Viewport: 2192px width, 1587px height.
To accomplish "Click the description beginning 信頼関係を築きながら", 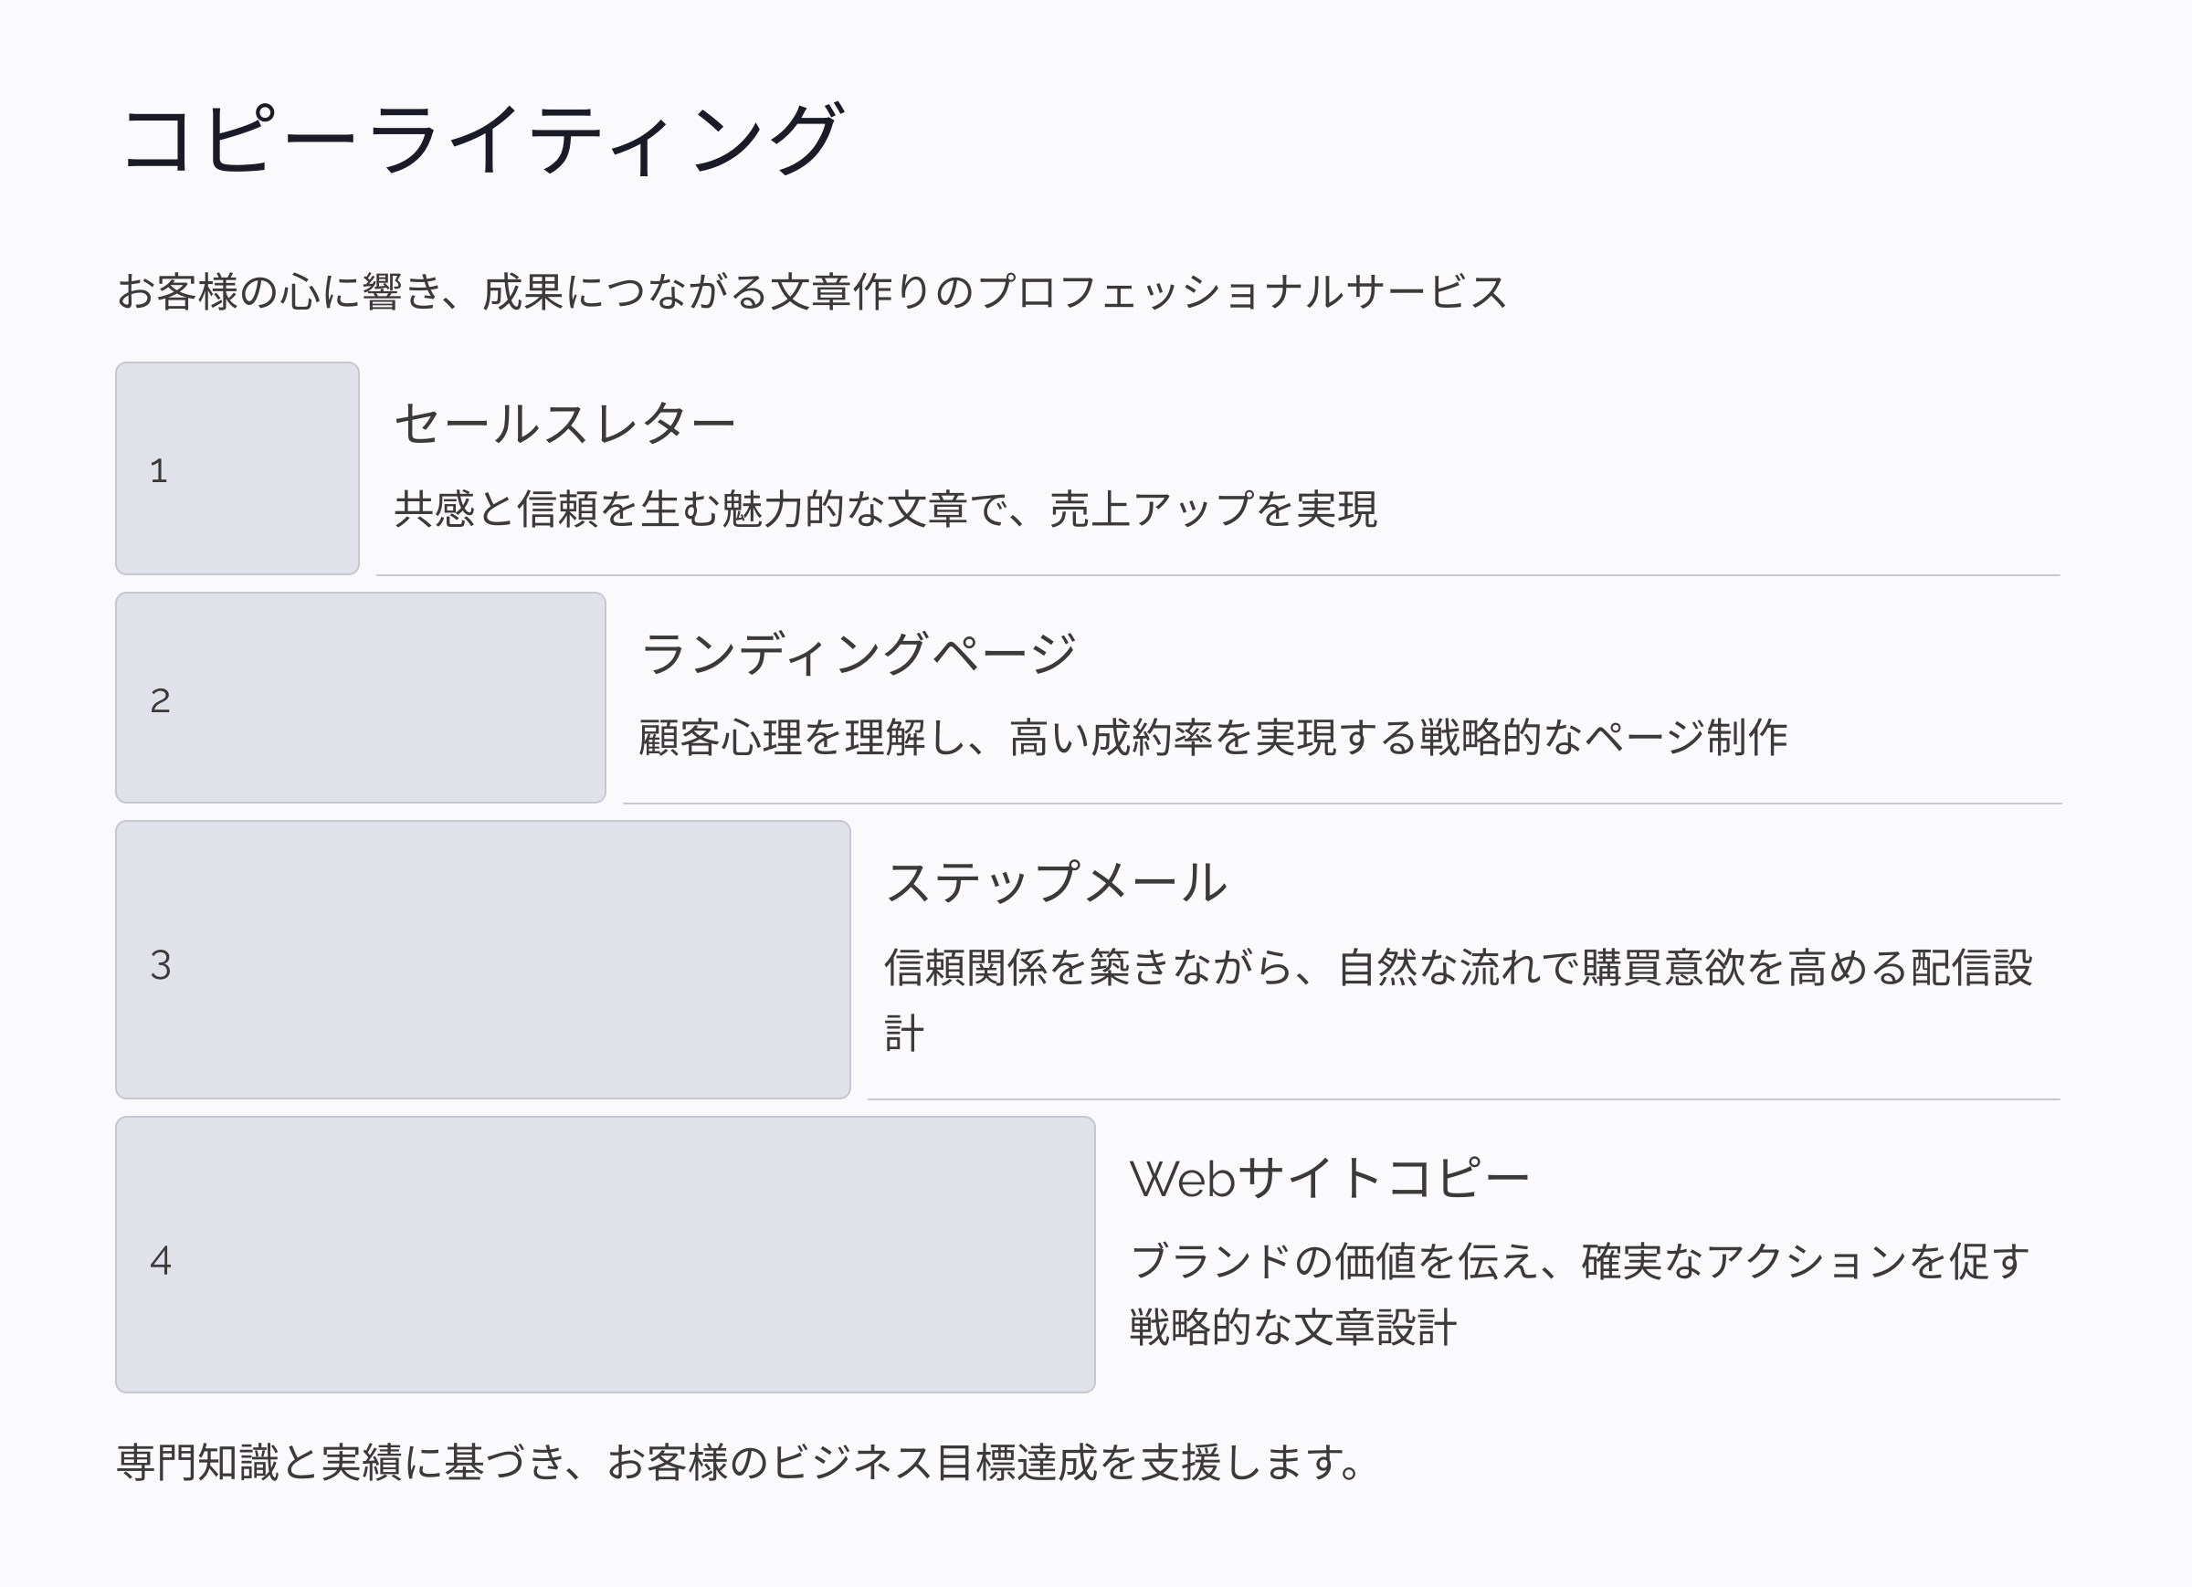I will 1458,969.
